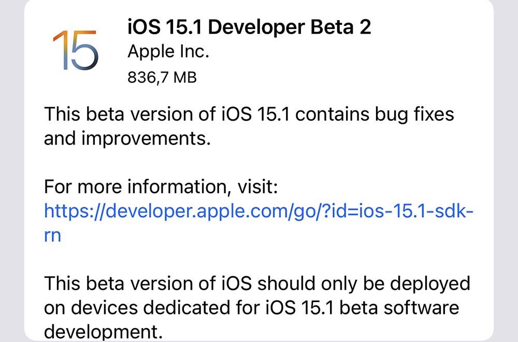
Task: Tap the 'and improvements.' text line
Action: [127, 138]
